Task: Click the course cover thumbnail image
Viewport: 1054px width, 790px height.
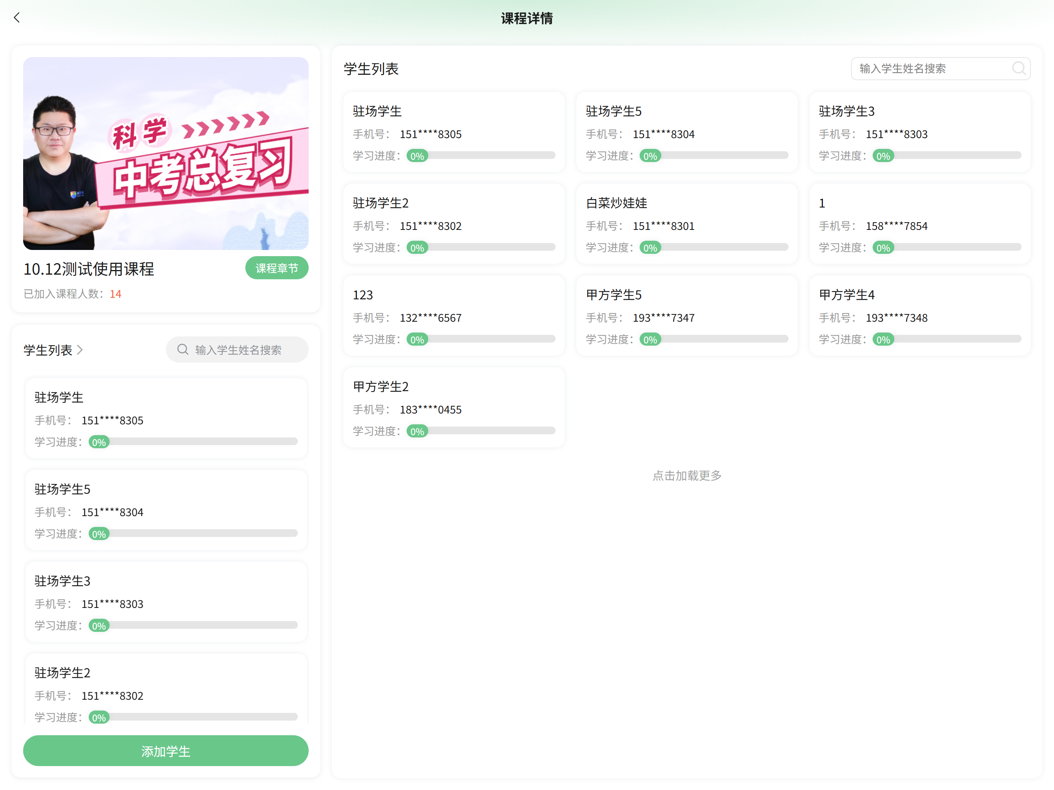Action: pos(166,154)
